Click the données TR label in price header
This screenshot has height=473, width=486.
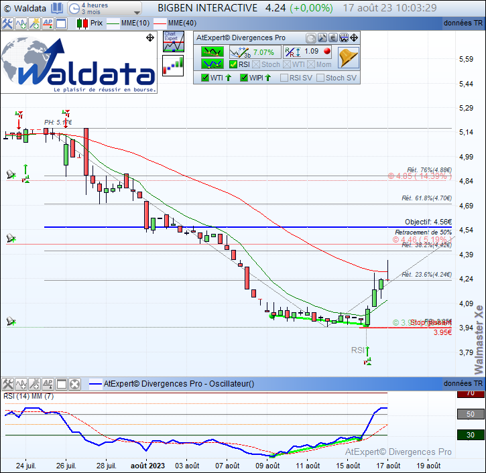click(x=463, y=23)
